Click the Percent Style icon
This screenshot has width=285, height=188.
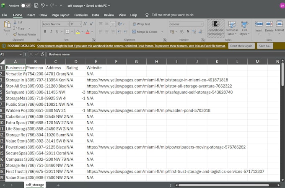[181, 31]
